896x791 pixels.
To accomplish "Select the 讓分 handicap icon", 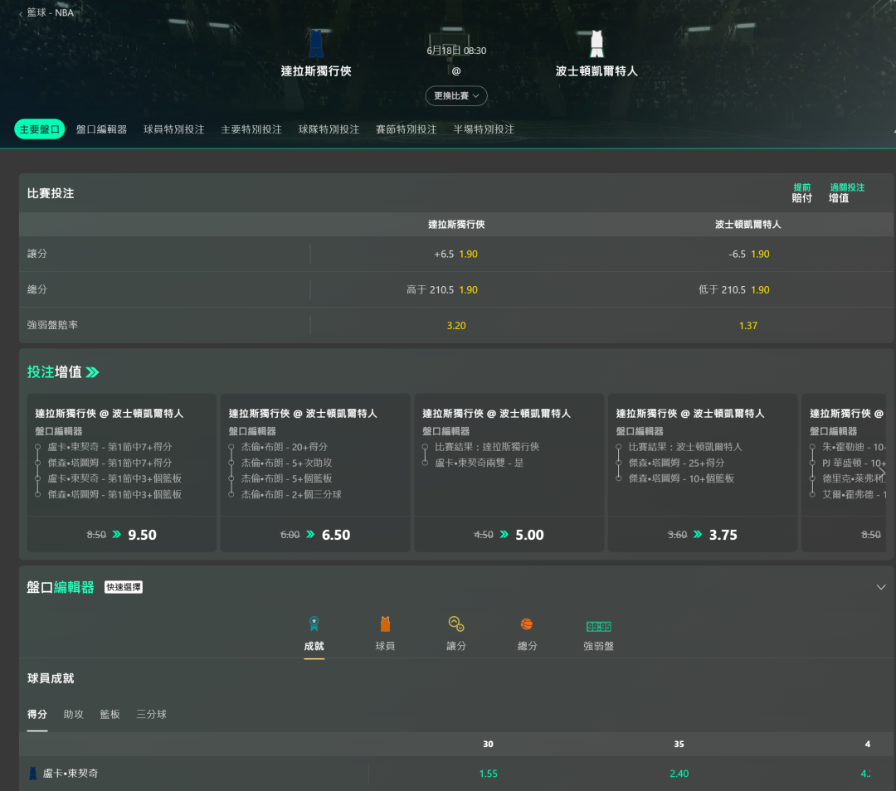I will click(456, 624).
